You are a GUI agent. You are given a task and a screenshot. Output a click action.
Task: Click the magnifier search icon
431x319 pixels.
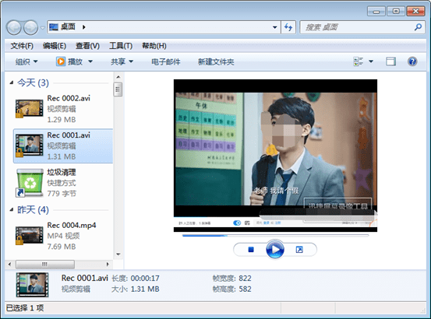418,27
